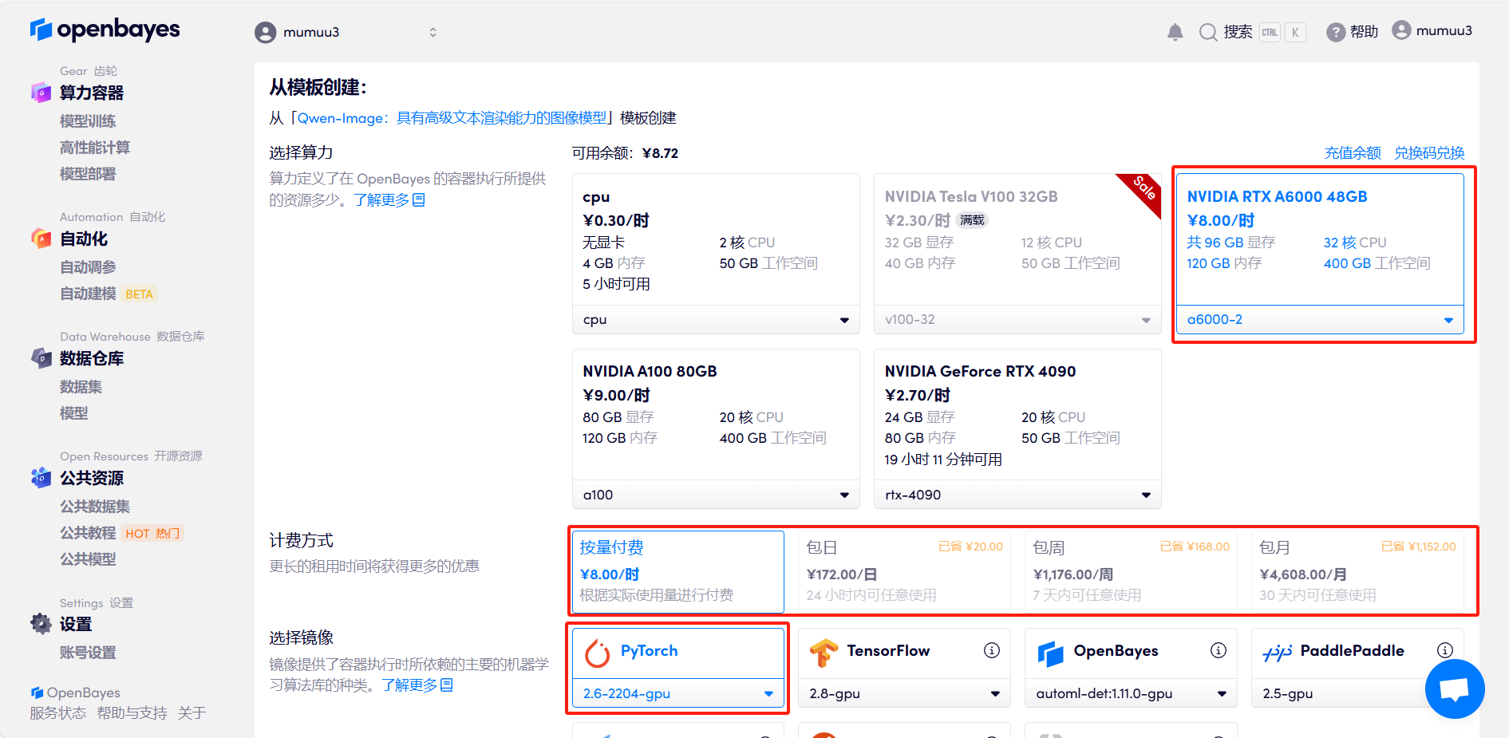The image size is (1509, 738).
Task: Open the rtx-4090 spec dropdown
Action: [1017, 495]
